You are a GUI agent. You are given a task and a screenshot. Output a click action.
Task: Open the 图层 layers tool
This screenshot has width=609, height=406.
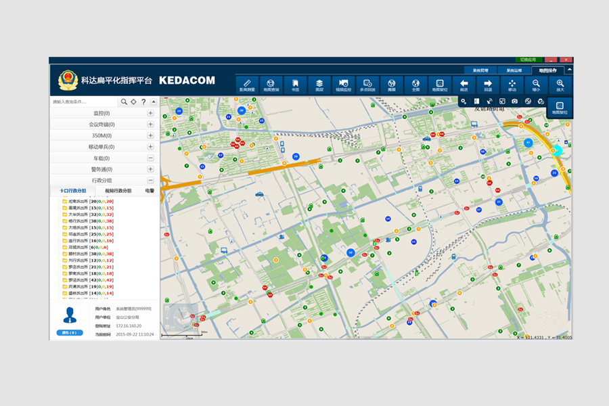tap(319, 85)
